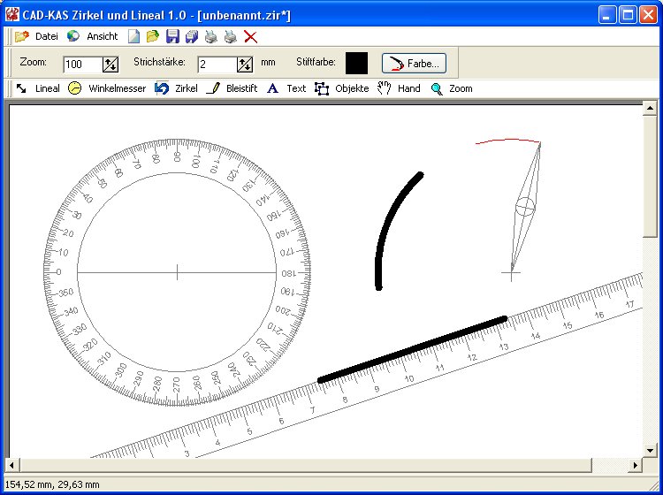The width and height of the screenshot is (663, 495).
Task: Click the new document icon
Action: pyautogui.click(x=134, y=36)
